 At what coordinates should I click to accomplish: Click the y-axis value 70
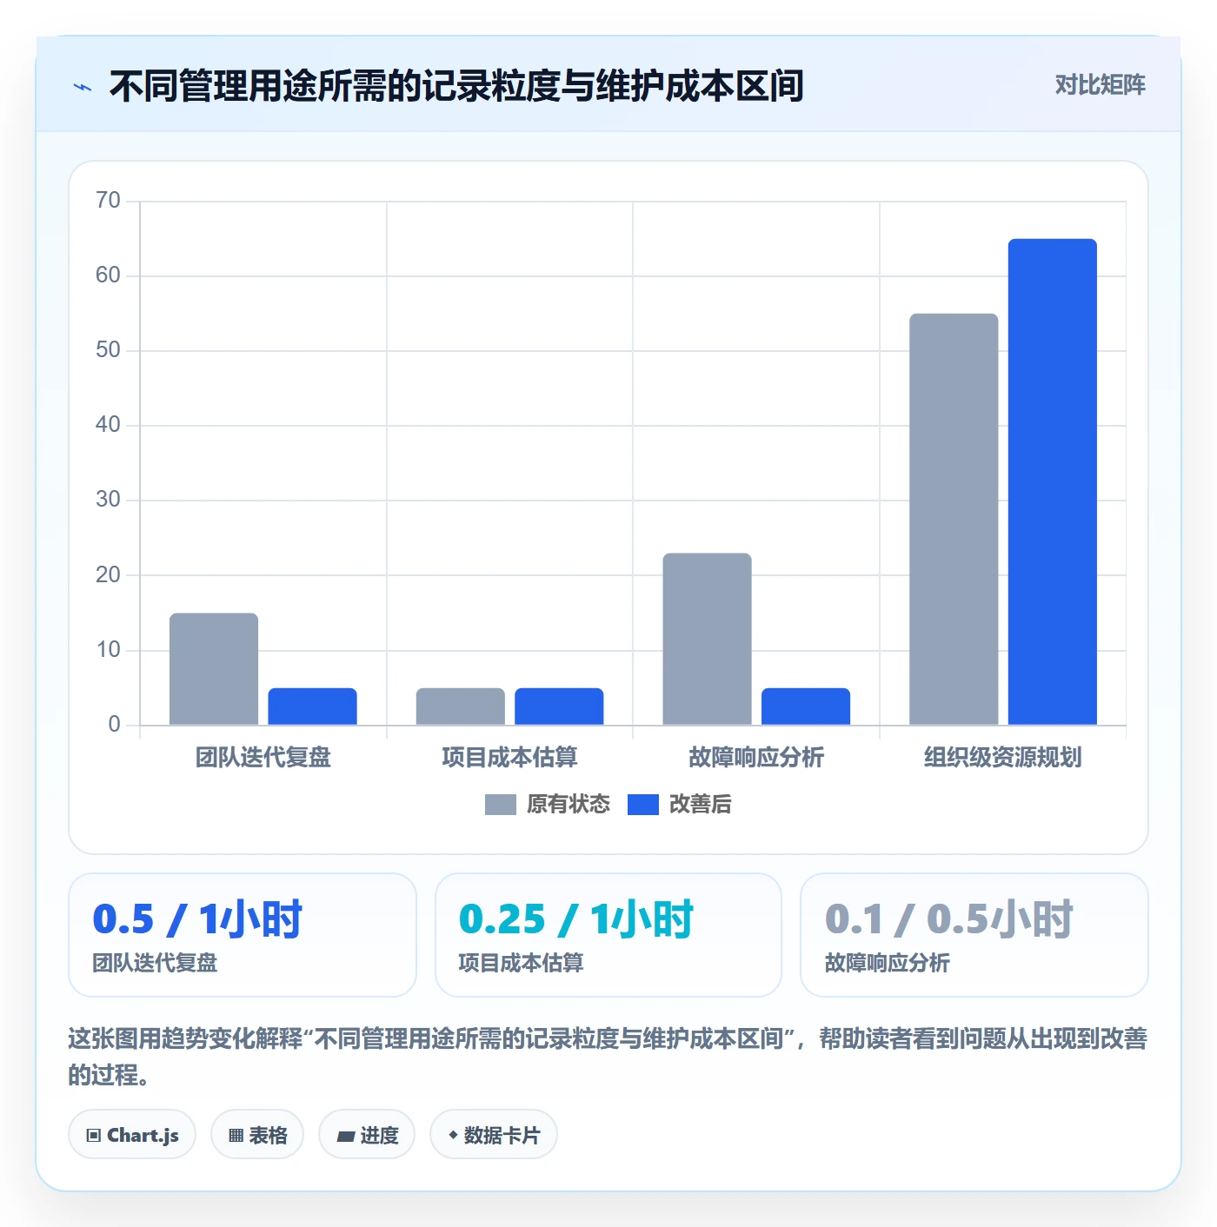109,201
